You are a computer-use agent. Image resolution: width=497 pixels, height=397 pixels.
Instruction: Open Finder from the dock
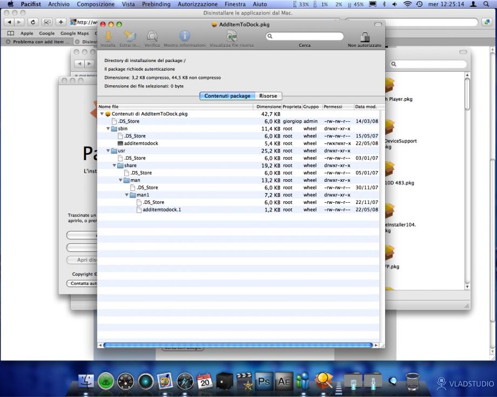(x=86, y=381)
